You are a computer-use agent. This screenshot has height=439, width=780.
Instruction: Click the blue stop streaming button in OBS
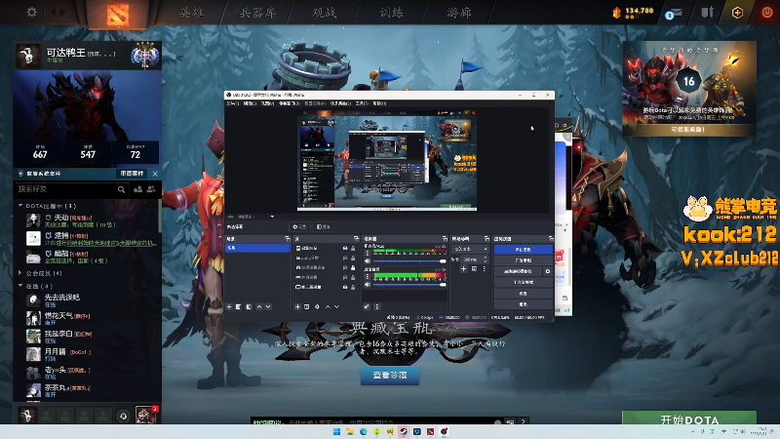524,250
